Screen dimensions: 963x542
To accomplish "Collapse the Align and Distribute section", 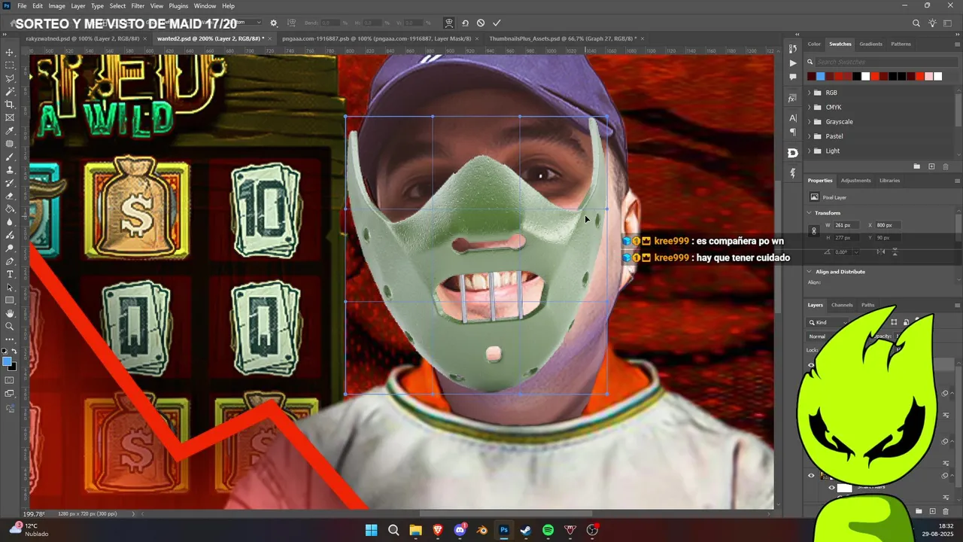I will 810,272.
